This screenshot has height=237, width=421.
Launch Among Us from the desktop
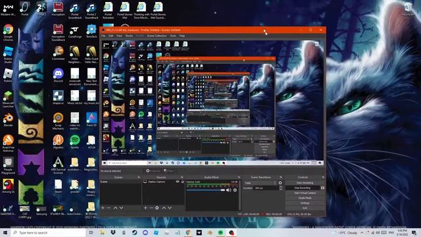(8, 186)
